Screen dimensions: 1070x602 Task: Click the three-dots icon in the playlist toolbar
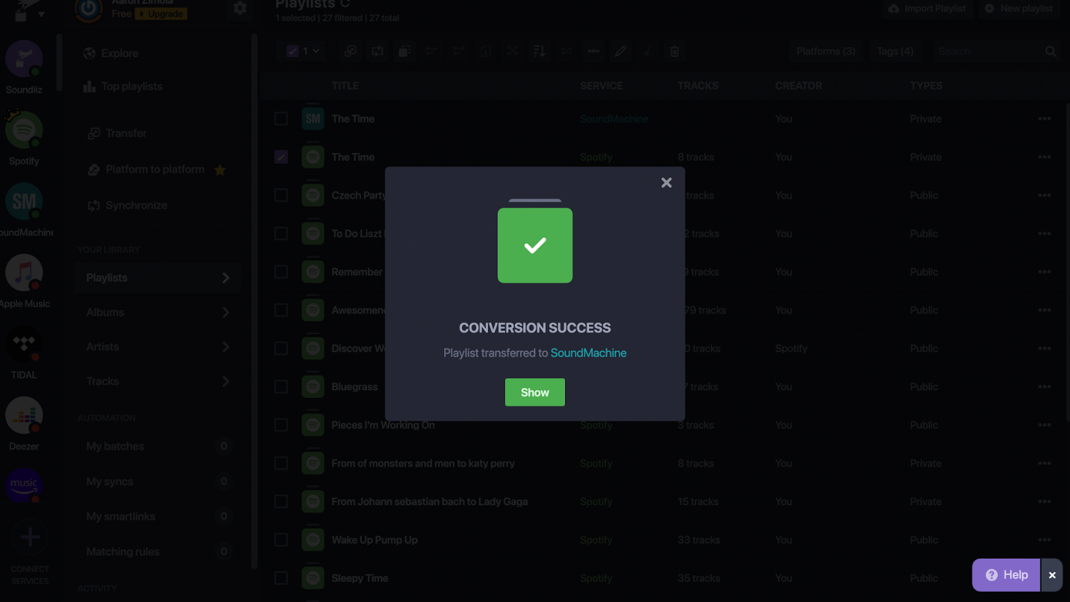[x=593, y=51]
